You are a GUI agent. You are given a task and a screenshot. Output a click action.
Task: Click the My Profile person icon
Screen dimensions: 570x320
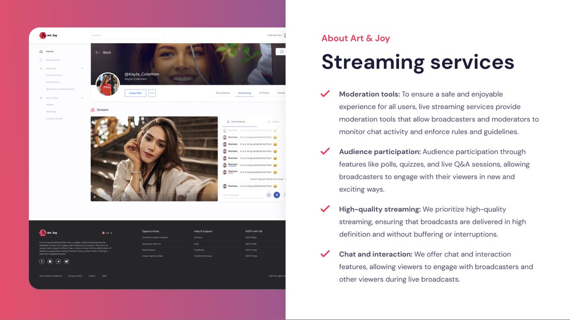(x=41, y=98)
